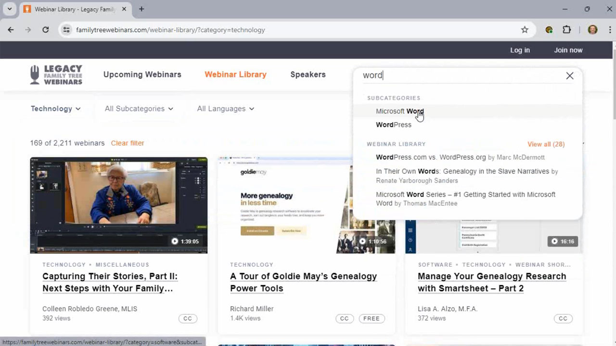Open the All Languages dropdown
Image resolution: width=616 pixels, height=346 pixels.
coord(225,109)
